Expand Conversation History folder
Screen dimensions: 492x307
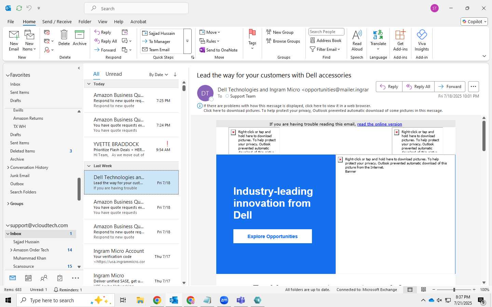pos(8,167)
